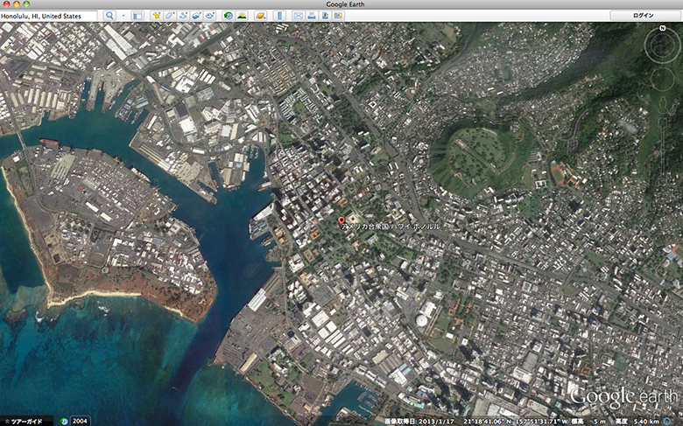The width and height of the screenshot is (683, 426).
Task: Add a placemark with the pushpin icon
Action: click(x=156, y=16)
